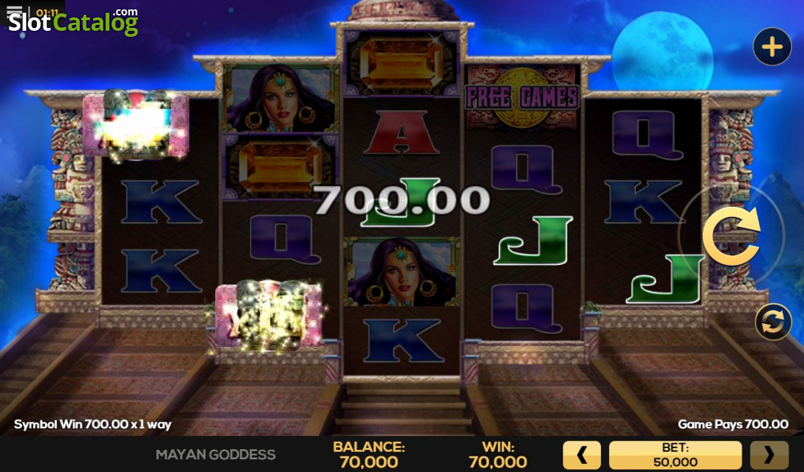
Task: Click the yellow spin arrow button
Action: [731, 235]
